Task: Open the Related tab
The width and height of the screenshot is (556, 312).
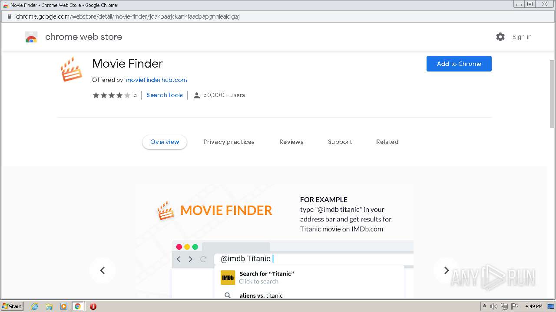Action: pos(387,142)
